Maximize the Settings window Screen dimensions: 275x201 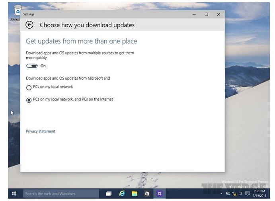pos(206,14)
